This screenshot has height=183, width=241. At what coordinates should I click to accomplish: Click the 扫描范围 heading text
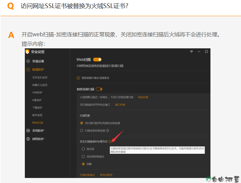[x=85, y=116]
